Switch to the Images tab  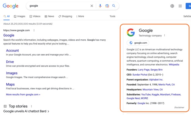point(20,16)
